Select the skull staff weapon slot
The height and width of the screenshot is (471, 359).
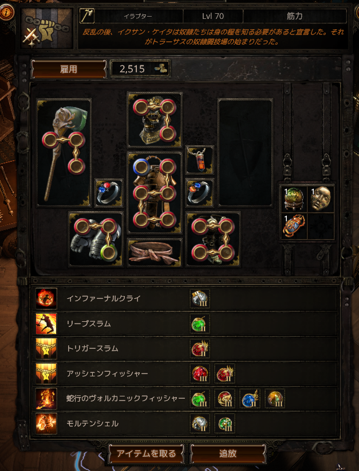click(64, 153)
